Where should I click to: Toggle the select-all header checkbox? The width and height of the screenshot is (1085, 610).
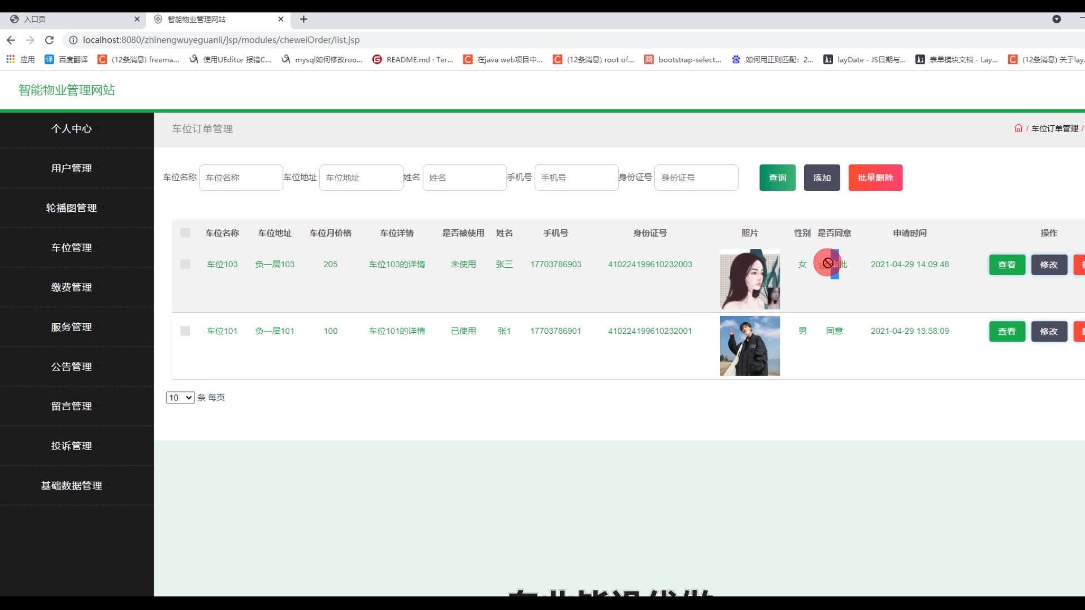click(x=185, y=233)
